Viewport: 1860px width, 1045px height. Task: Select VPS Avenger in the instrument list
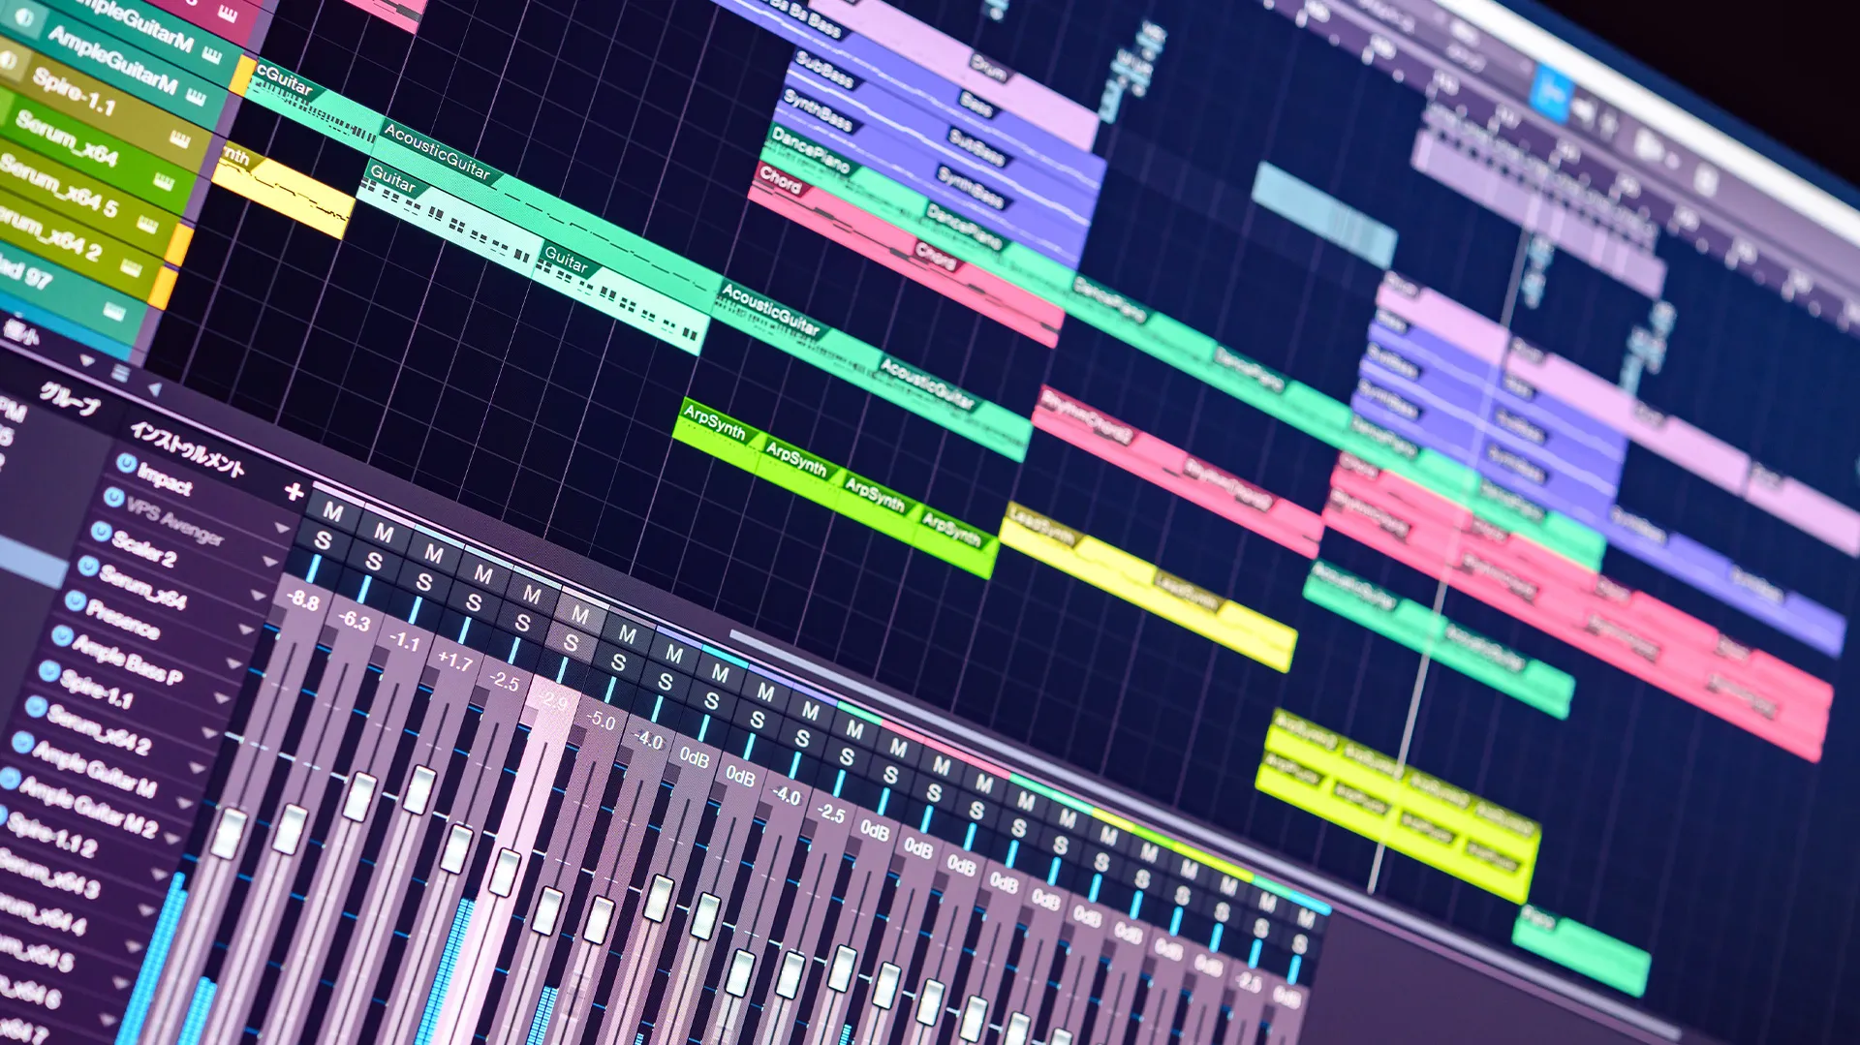pos(174,523)
